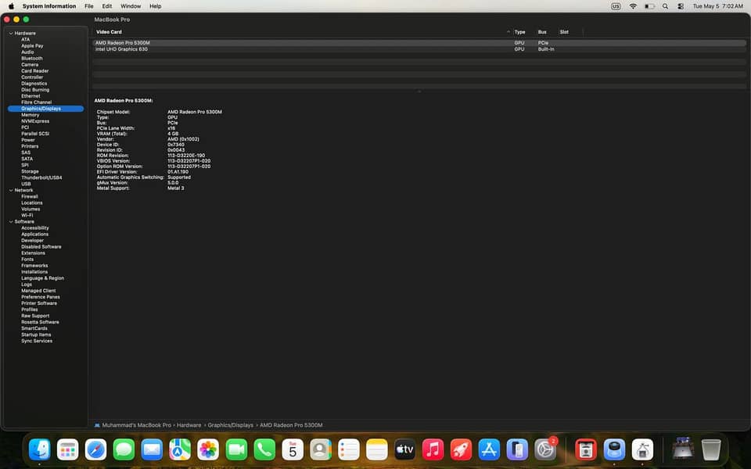
Task: Open Apple menu
Action: (11, 6)
